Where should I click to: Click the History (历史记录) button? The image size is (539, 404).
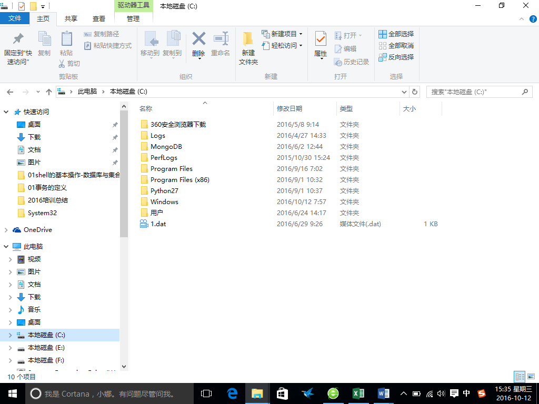point(352,62)
